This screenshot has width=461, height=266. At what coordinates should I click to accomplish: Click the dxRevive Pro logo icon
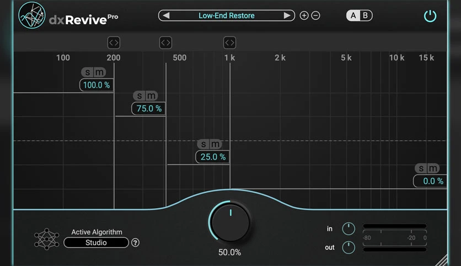coord(32,15)
